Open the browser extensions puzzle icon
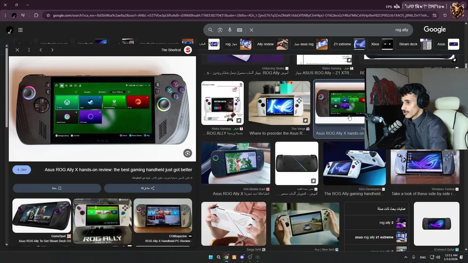Viewport: 468px width, 263px height. tap(36, 15)
